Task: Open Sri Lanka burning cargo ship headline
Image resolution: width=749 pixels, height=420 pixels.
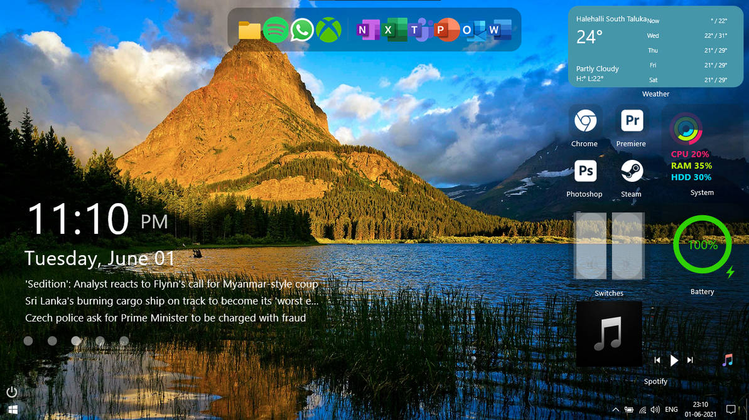Action: pos(171,302)
